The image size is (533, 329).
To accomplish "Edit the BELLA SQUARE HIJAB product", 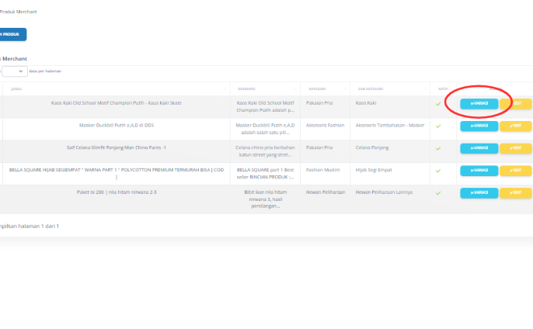I will point(516,170).
